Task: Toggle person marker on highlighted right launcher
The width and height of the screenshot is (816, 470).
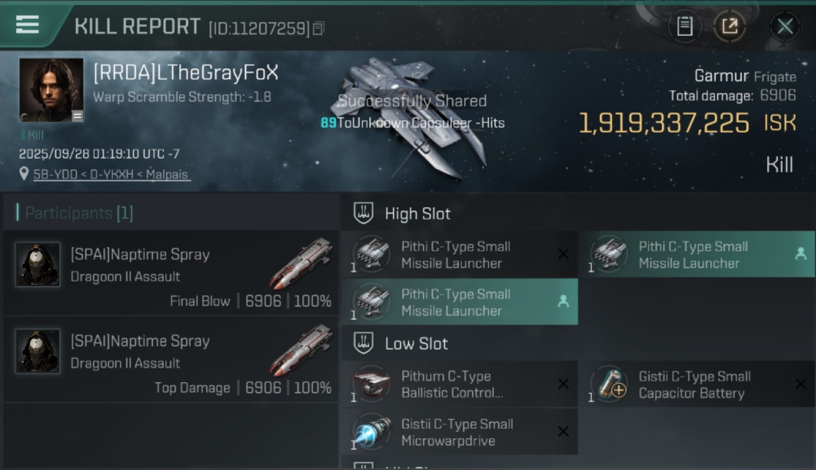Action: point(800,254)
